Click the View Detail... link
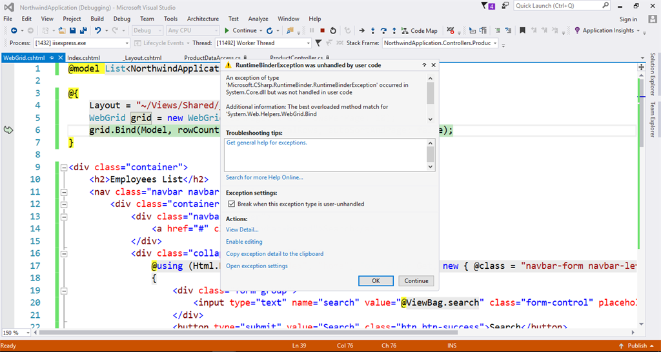The width and height of the screenshot is (661, 352). pos(242,230)
